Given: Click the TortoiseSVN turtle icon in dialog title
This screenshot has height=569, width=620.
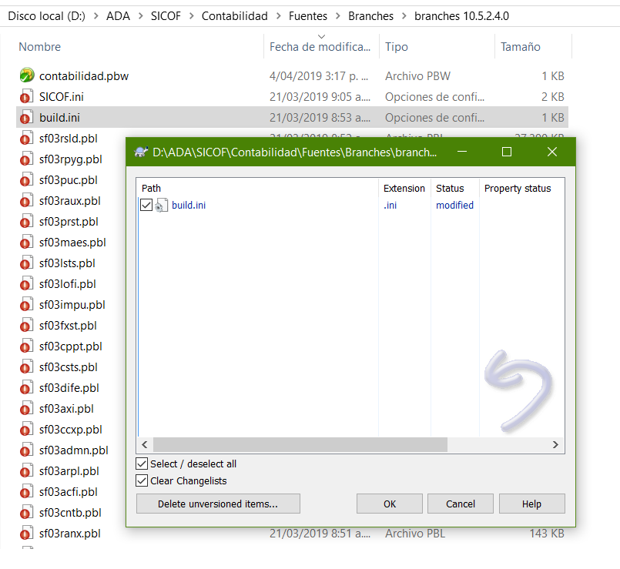Looking at the screenshot, I should [141, 152].
